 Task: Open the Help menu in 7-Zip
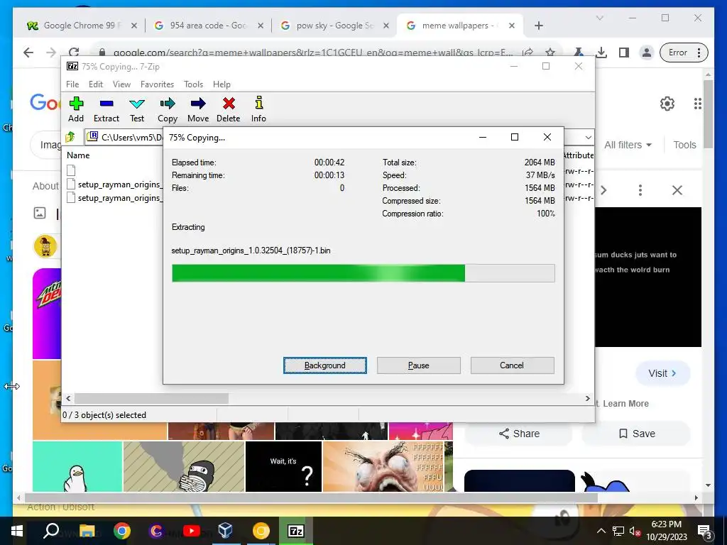point(222,84)
